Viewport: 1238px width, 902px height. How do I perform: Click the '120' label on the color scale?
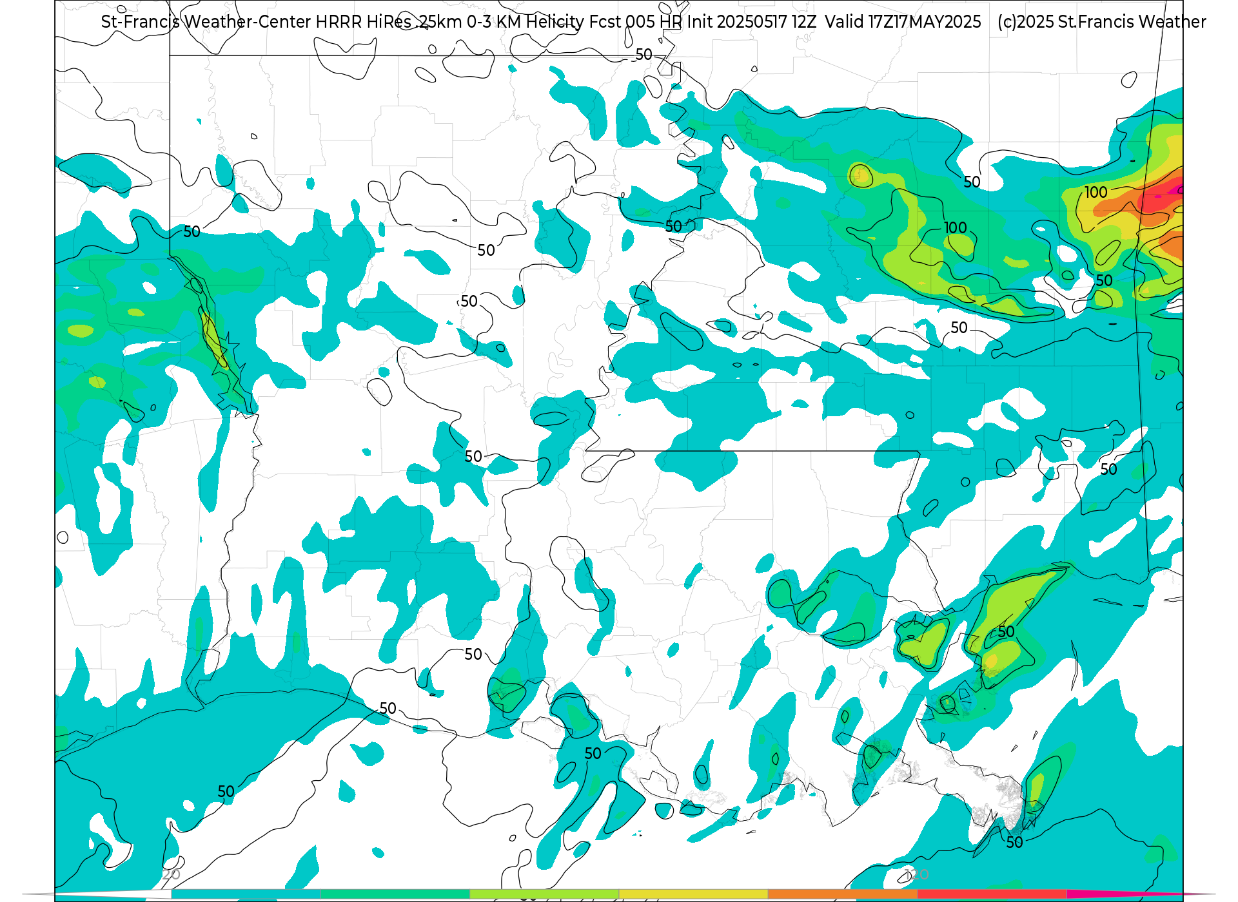(916, 874)
